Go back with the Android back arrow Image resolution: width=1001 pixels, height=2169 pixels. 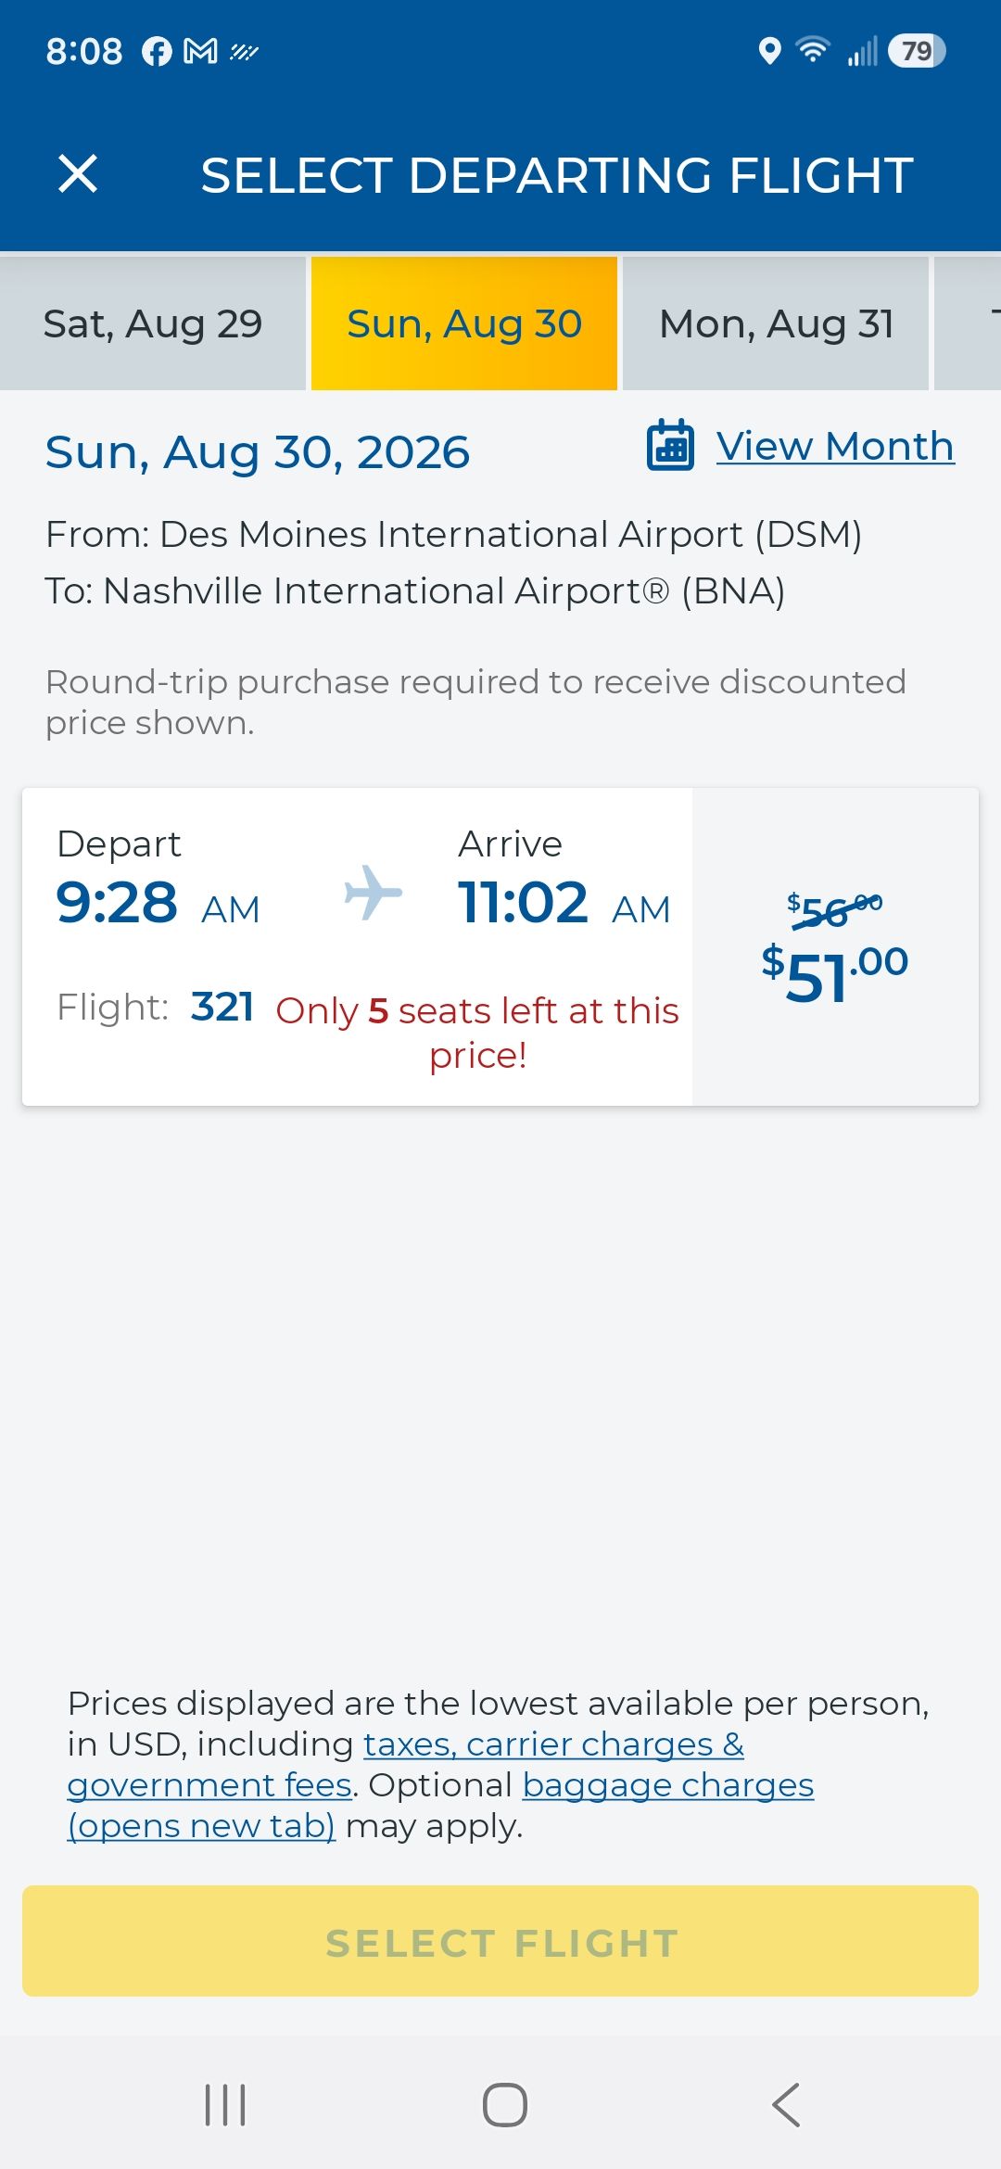(x=786, y=2104)
